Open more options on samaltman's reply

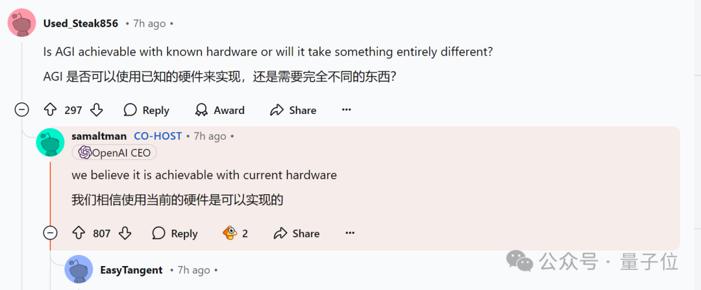(x=350, y=233)
